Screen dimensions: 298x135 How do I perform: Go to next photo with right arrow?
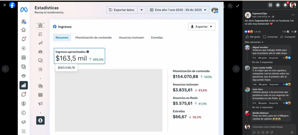[236, 69]
